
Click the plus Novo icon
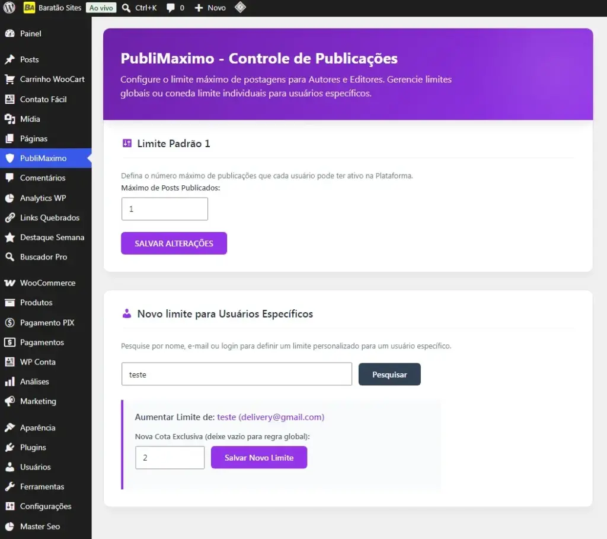(199, 8)
